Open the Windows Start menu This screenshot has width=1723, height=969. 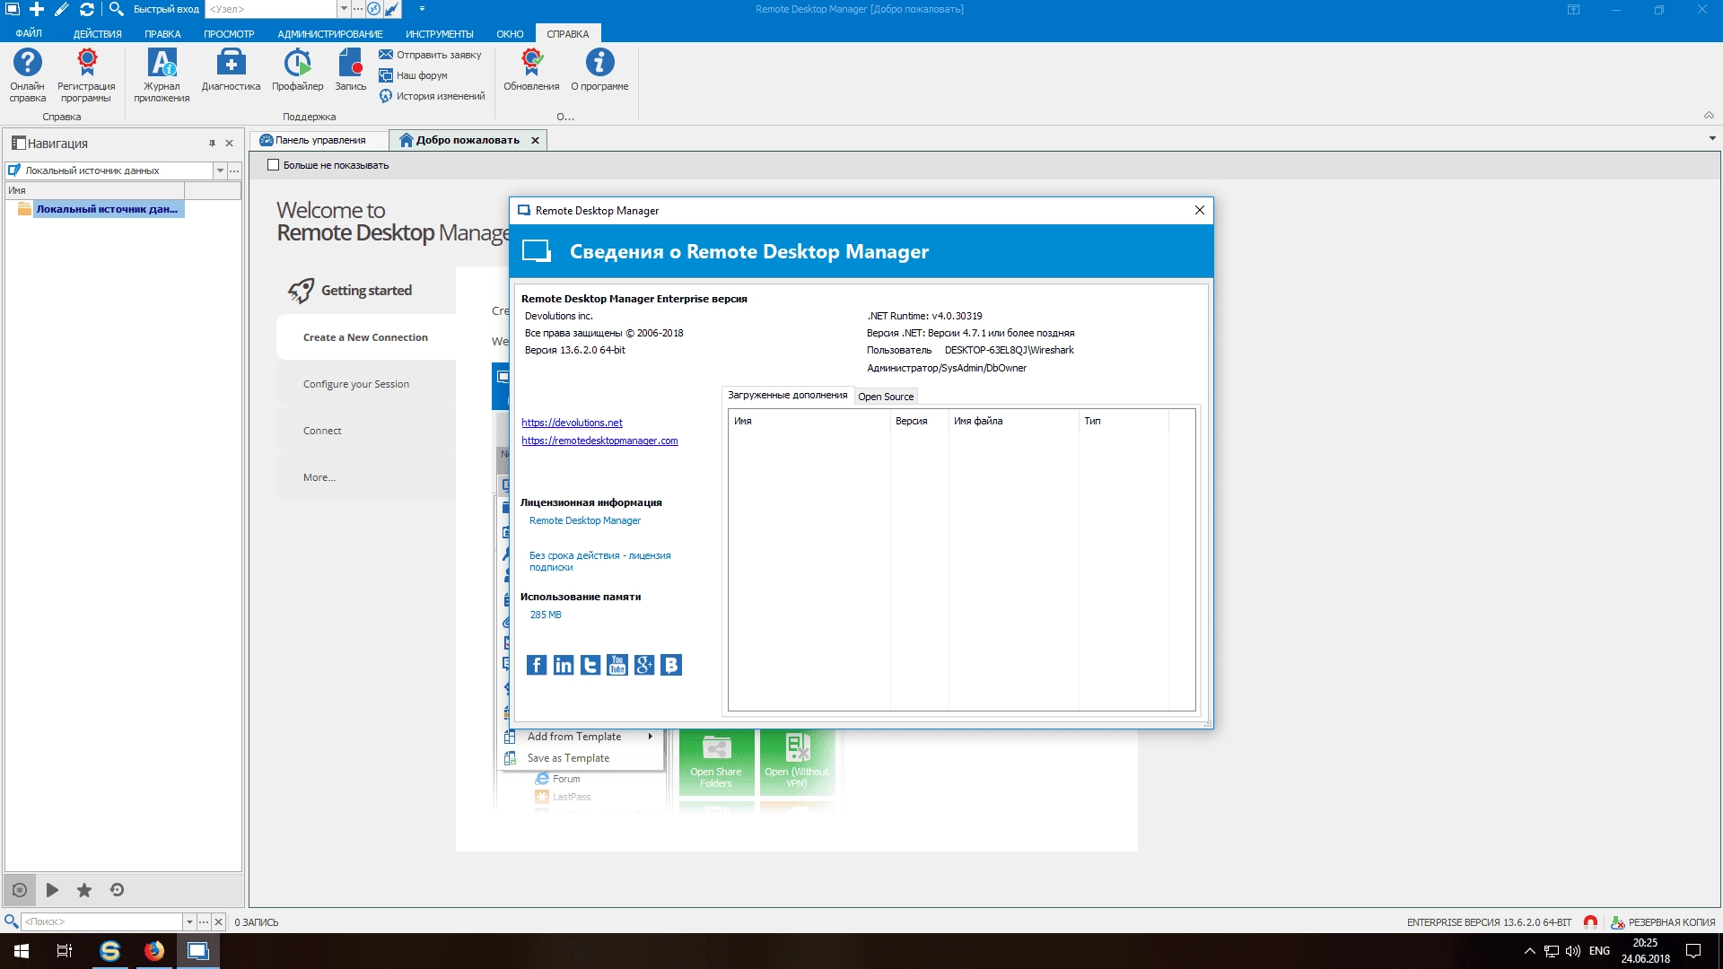22,951
